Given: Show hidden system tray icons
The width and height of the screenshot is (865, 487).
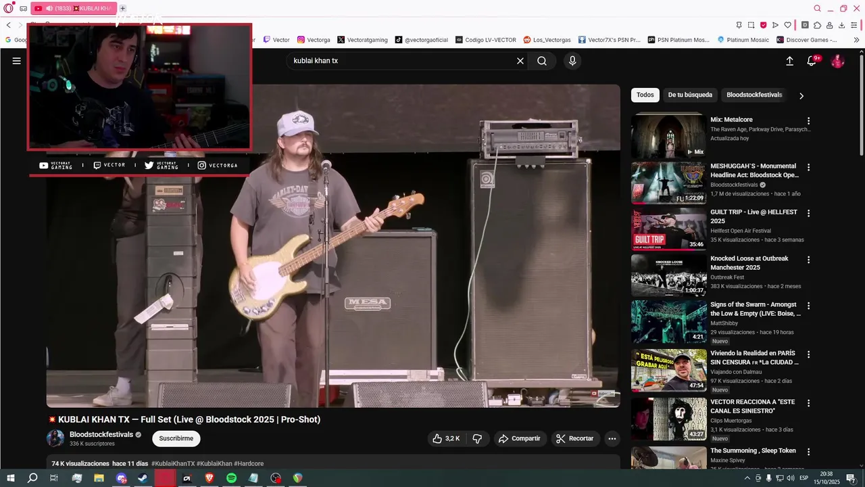Looking at the screenshot, I should pyautogui.click(x=748, y=478).
